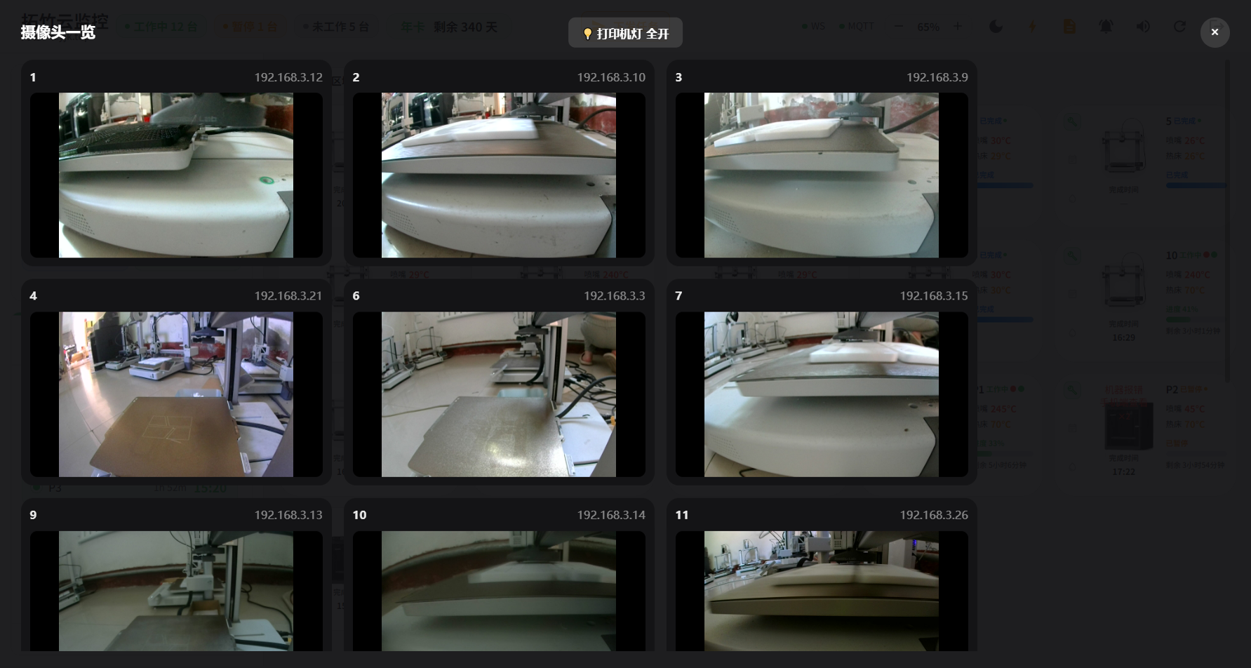
Task: Decrease zoom with the minus button beside 65%
Action: point(899,27)
